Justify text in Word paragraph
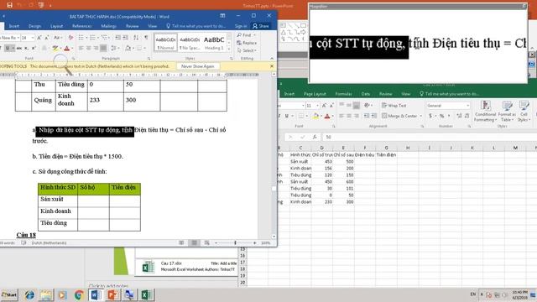 pyautogui.click(x=103, y=49)
